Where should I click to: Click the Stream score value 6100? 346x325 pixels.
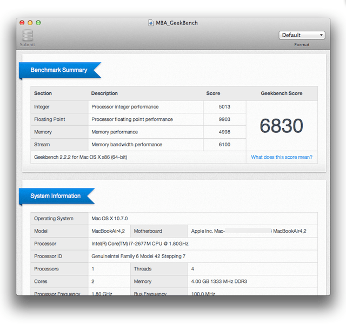tap(225, 145)
